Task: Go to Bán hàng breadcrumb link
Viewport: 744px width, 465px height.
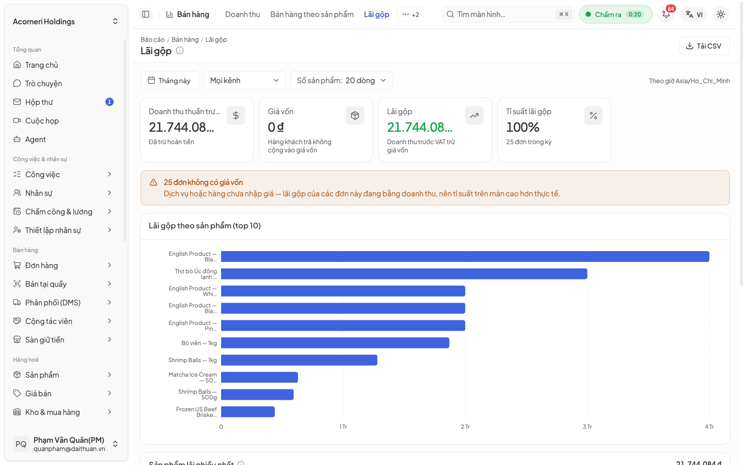Action: click(185, 40)
